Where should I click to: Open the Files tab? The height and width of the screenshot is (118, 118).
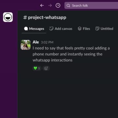[x=84, y=29]
